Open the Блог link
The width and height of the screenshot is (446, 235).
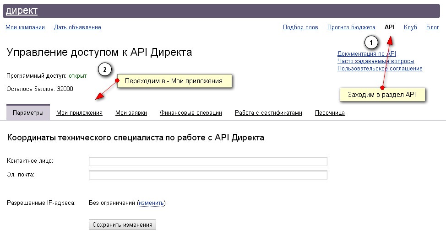pos(432,27)
